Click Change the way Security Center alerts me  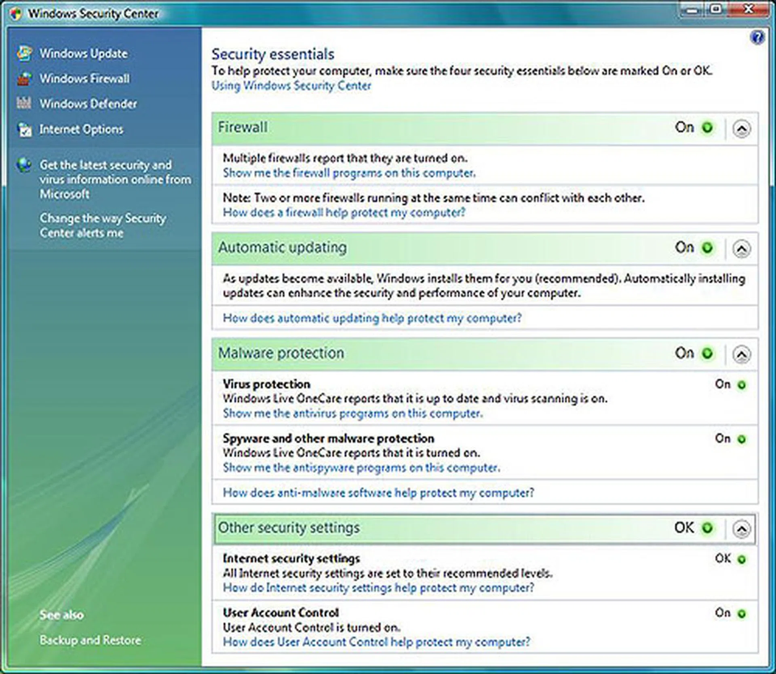coord(103,225)
